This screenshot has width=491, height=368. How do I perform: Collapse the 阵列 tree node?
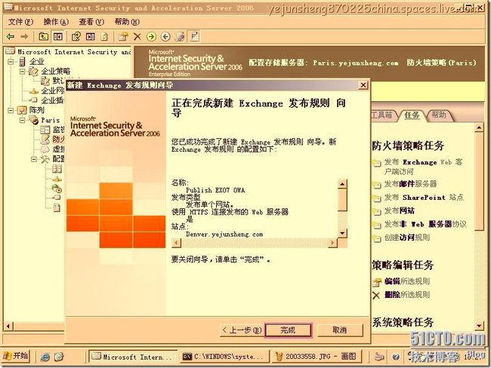pos(11,110)
